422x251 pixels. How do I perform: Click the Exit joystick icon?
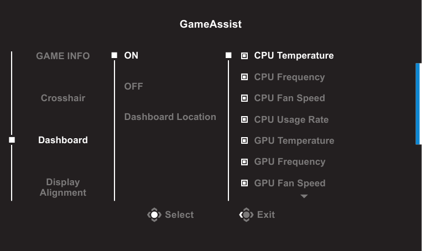(x=246, y=215)
